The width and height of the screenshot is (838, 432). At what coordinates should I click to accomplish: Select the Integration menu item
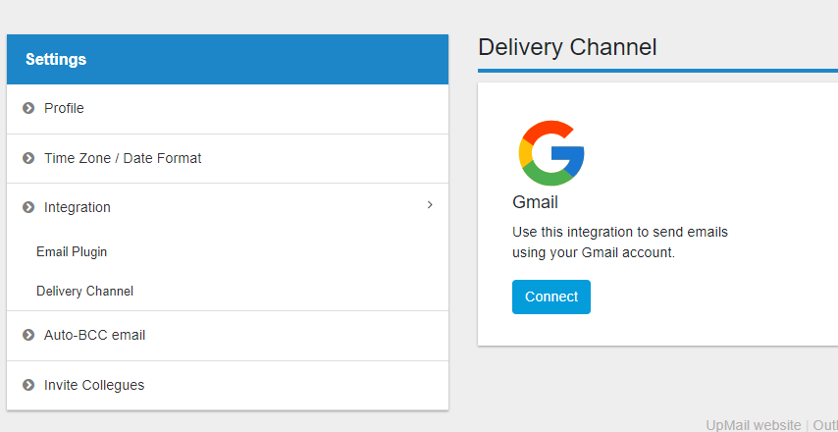coord(228,207)
